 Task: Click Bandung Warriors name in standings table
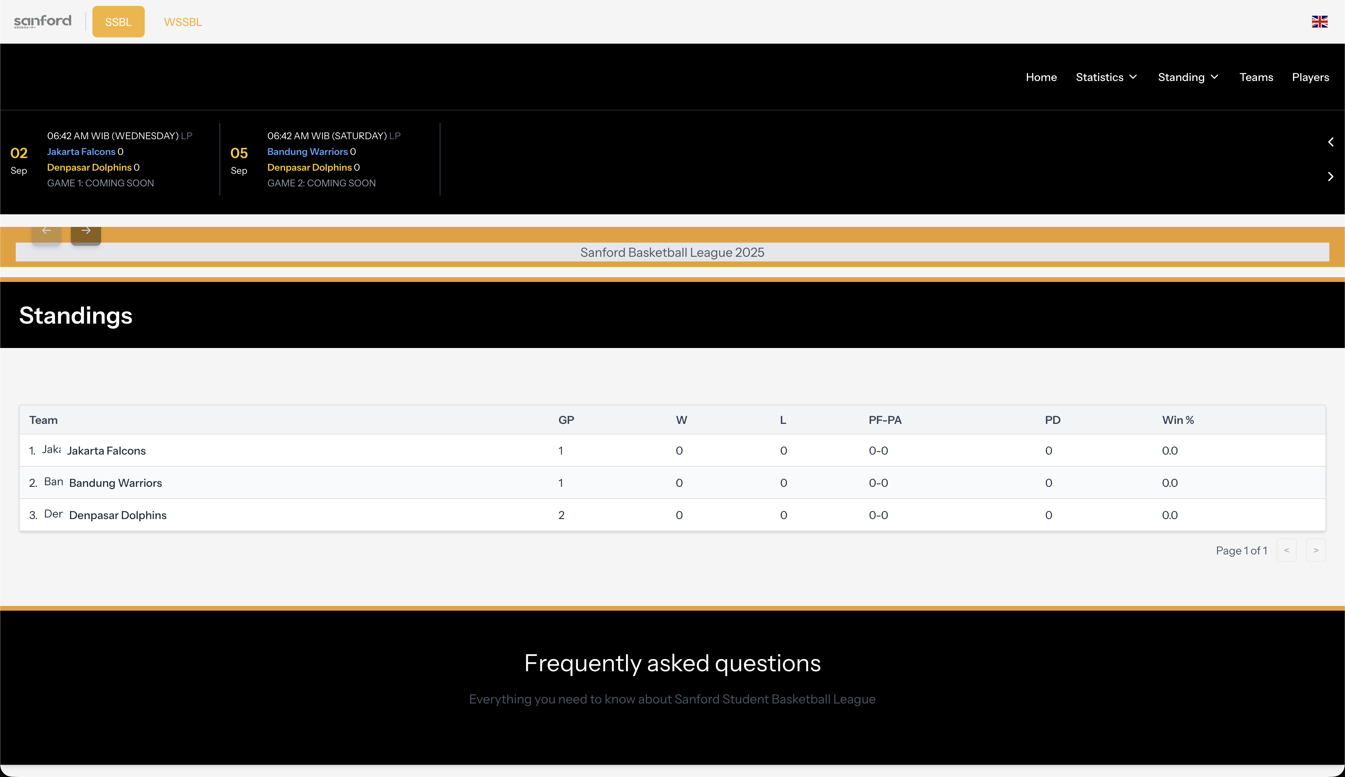116,483
